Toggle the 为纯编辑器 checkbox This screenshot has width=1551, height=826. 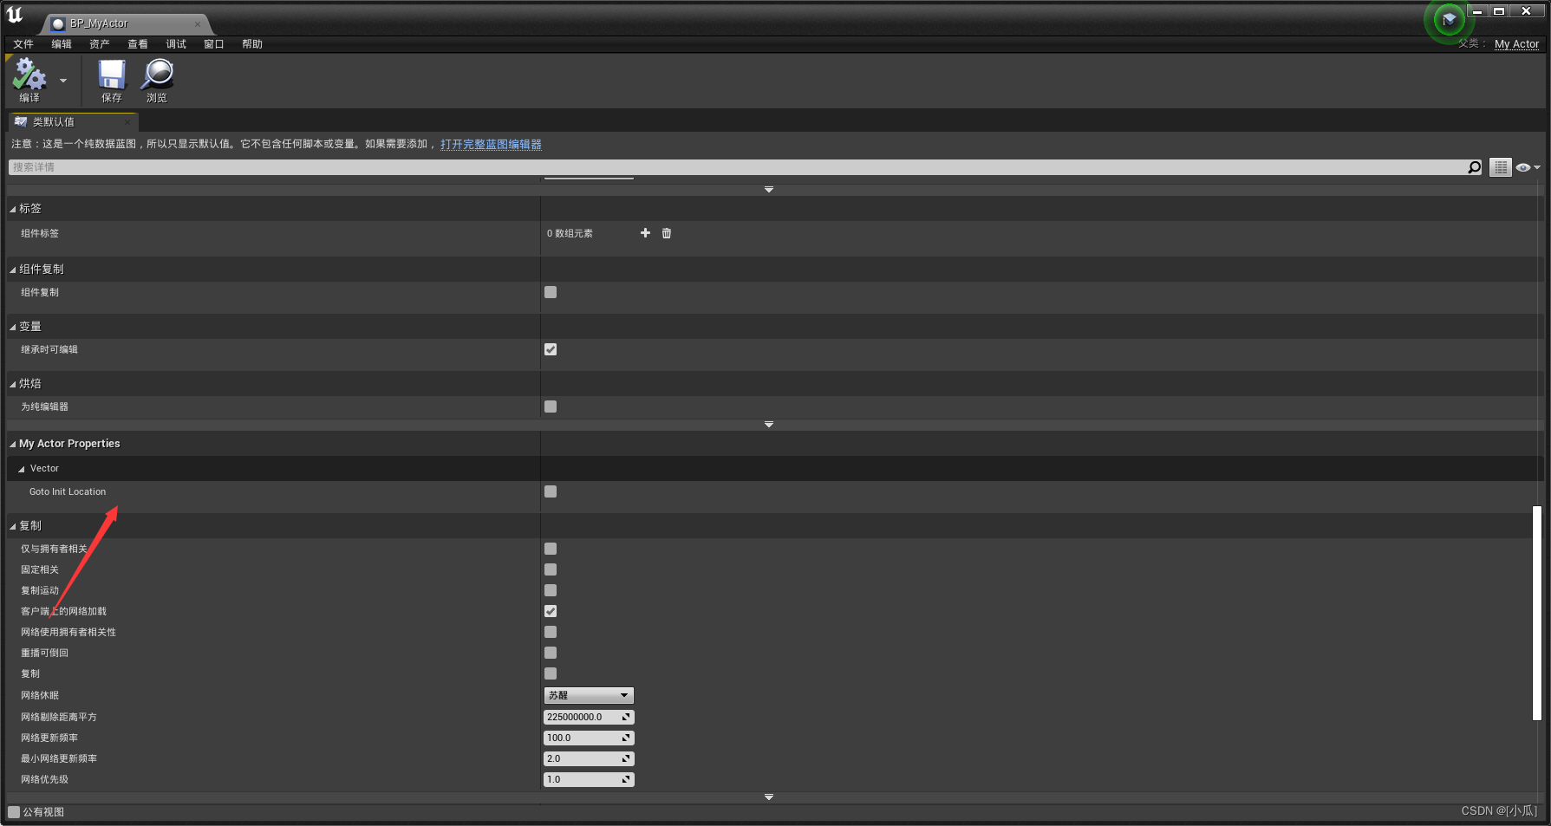[551, 406]
